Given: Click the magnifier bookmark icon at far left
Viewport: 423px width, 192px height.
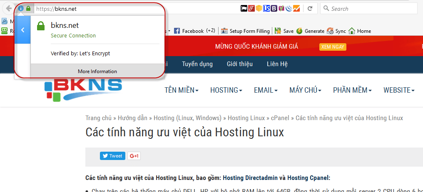Looking at the screenshot, I should [4, 21].
